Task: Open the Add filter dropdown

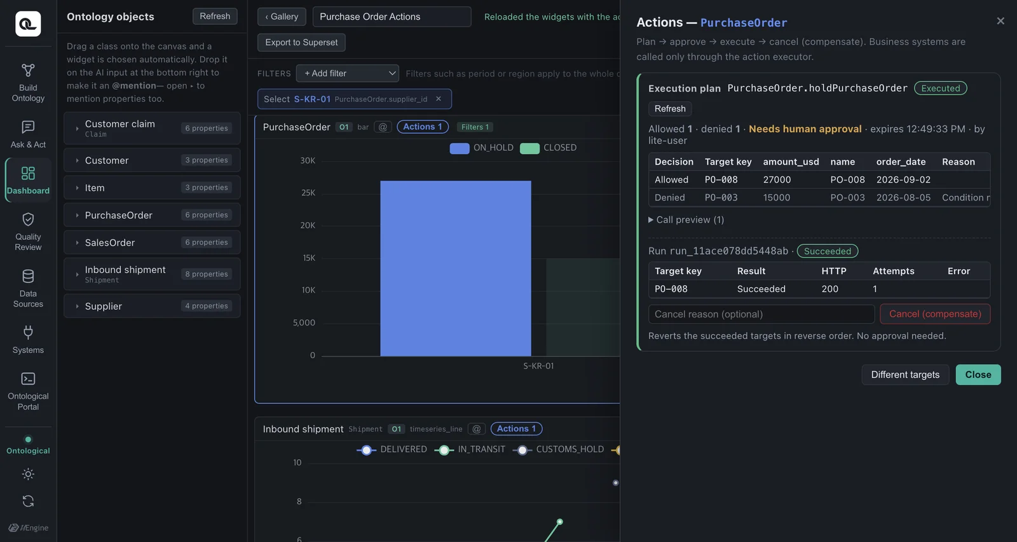Action: 348,73
